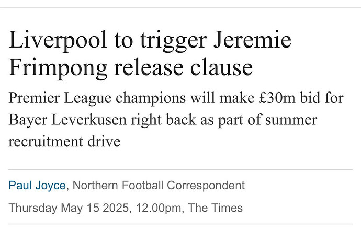Click the word Liverpool in headline
This screenshot has width=361, height=242.
pos(58,40)
